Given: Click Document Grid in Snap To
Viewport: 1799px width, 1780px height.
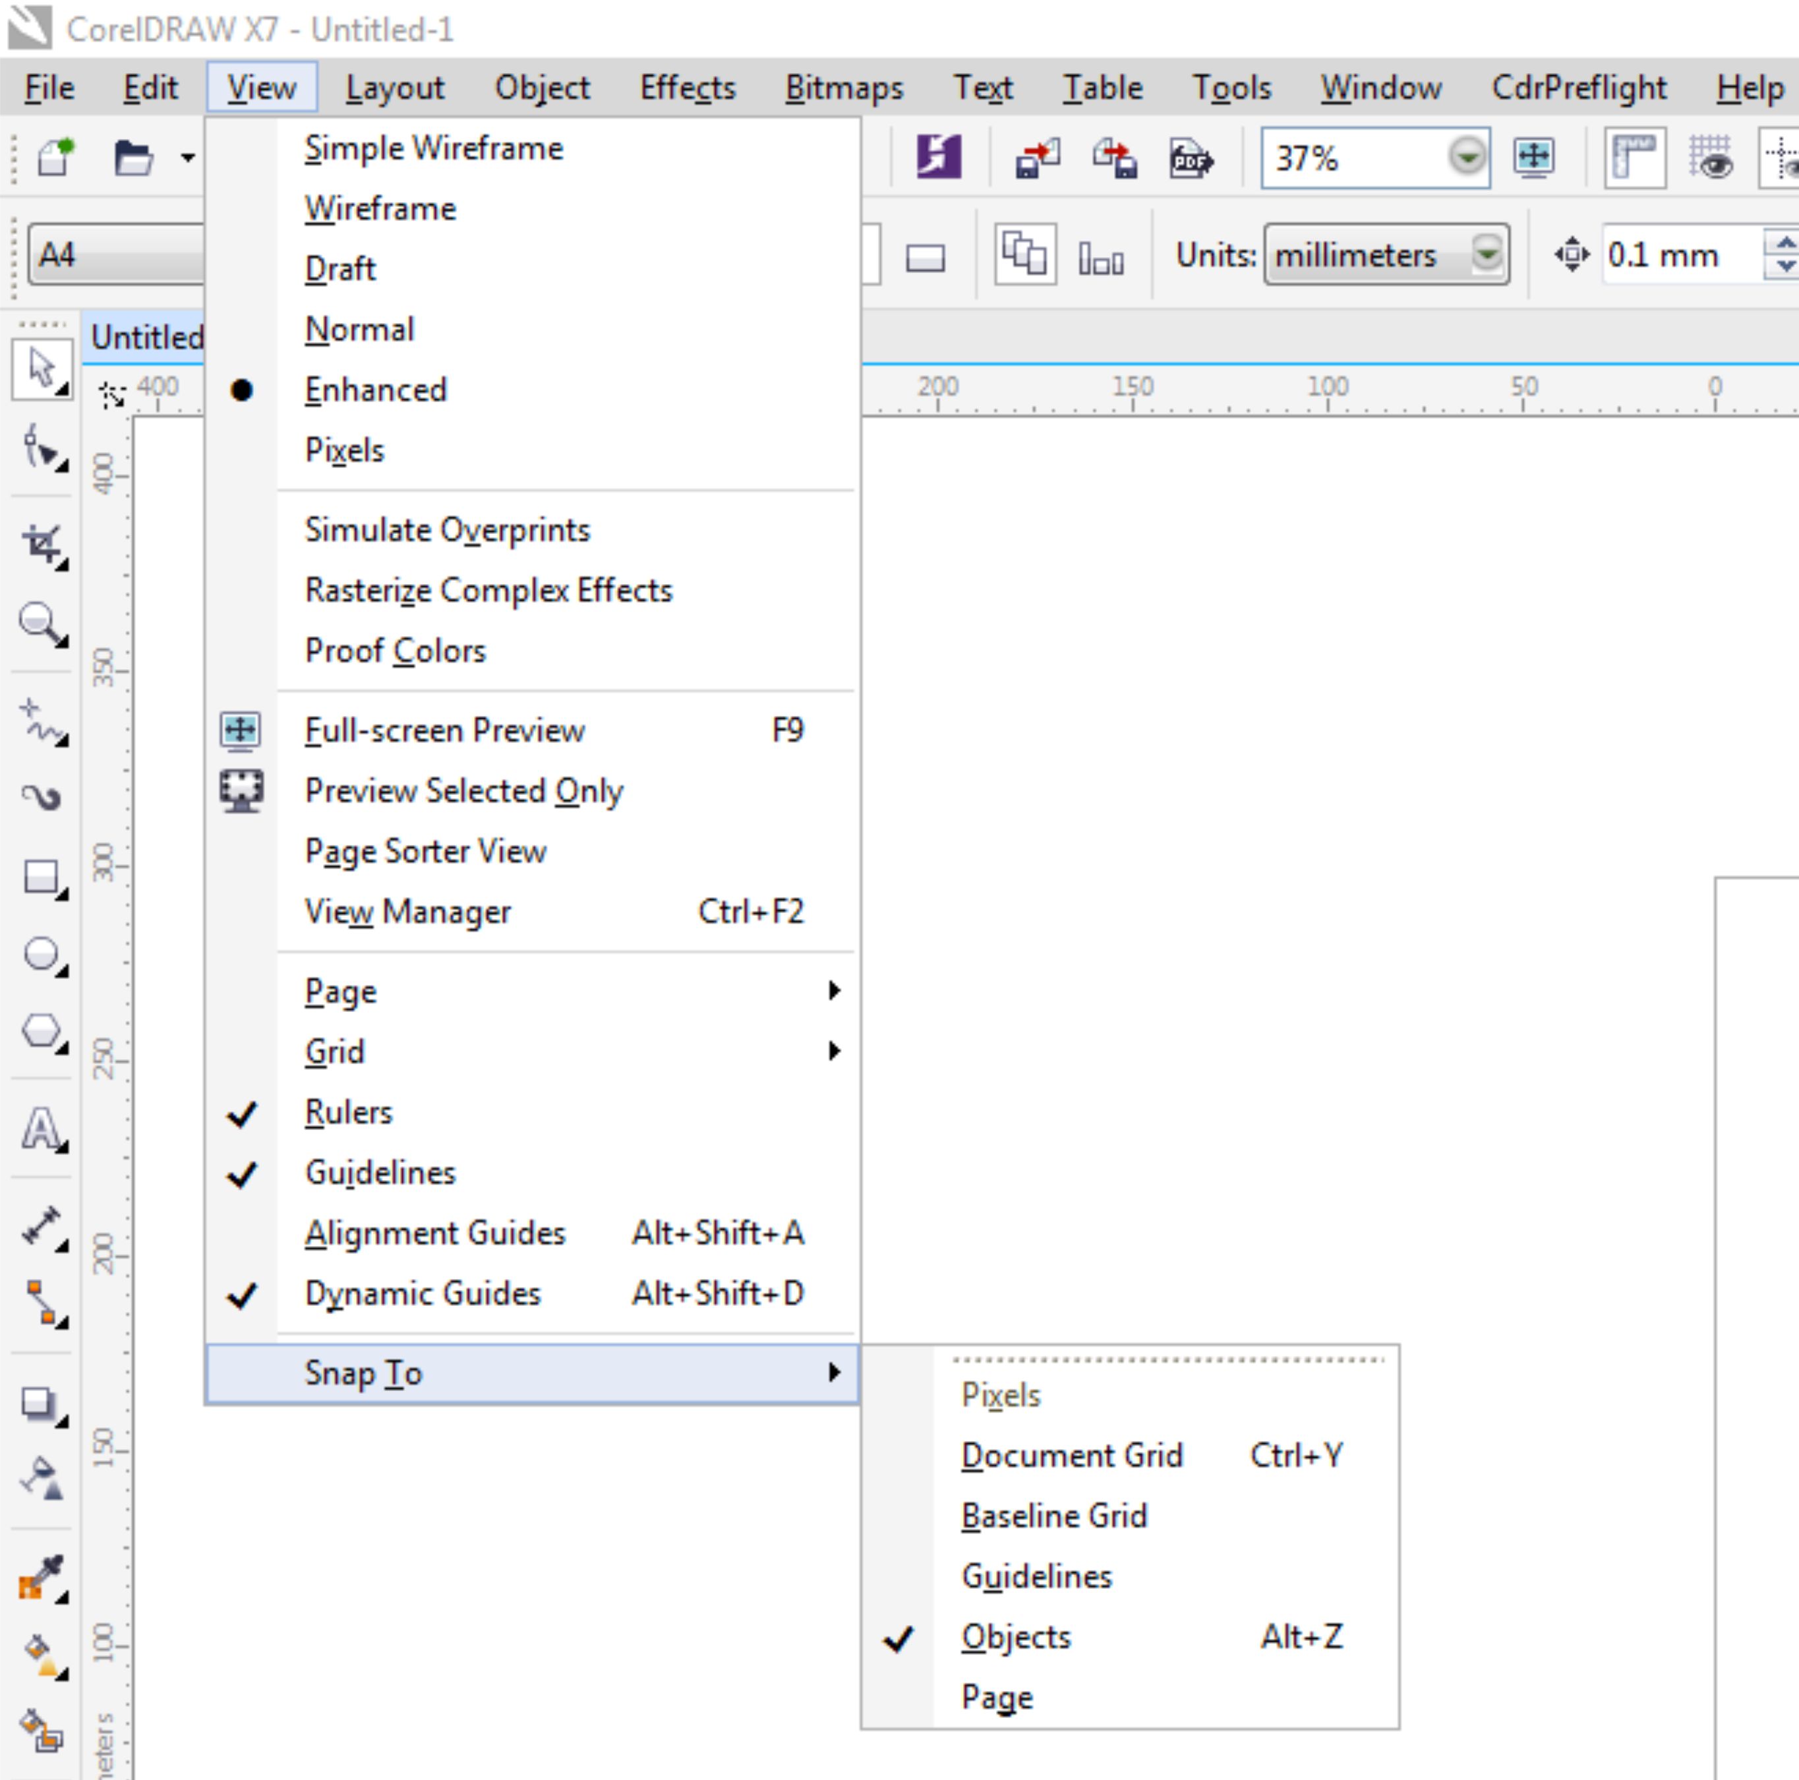Looking at the screenshot, I should point(1129,1455).
